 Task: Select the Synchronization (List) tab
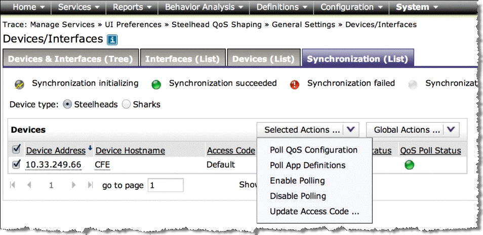(x=357, y=59)
